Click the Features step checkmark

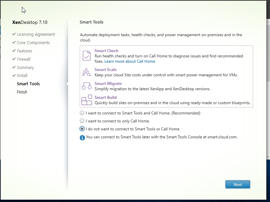coord(14,51)
